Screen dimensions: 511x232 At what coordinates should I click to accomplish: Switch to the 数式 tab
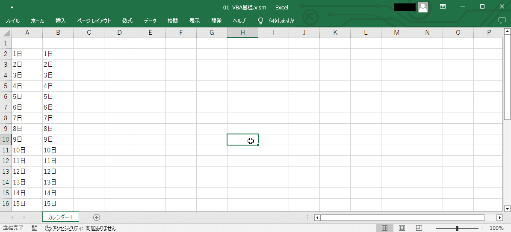pos(127,21)
